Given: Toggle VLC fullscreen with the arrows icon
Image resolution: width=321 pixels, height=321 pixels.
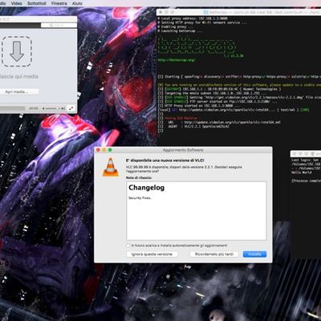Looking at the screenshot, I should (x=71, y=108).
